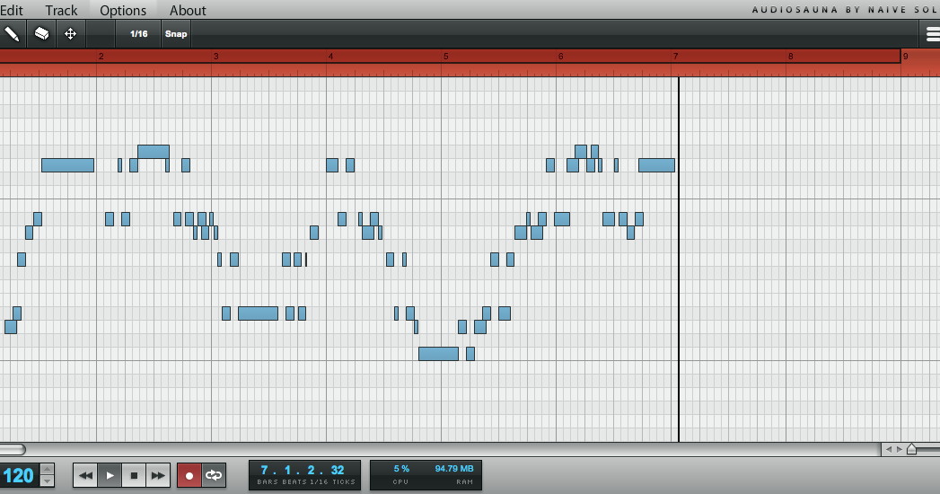Click the 5 % CPU readout
This screenshot has width=940, height=494.
click(x=401, y=469)
